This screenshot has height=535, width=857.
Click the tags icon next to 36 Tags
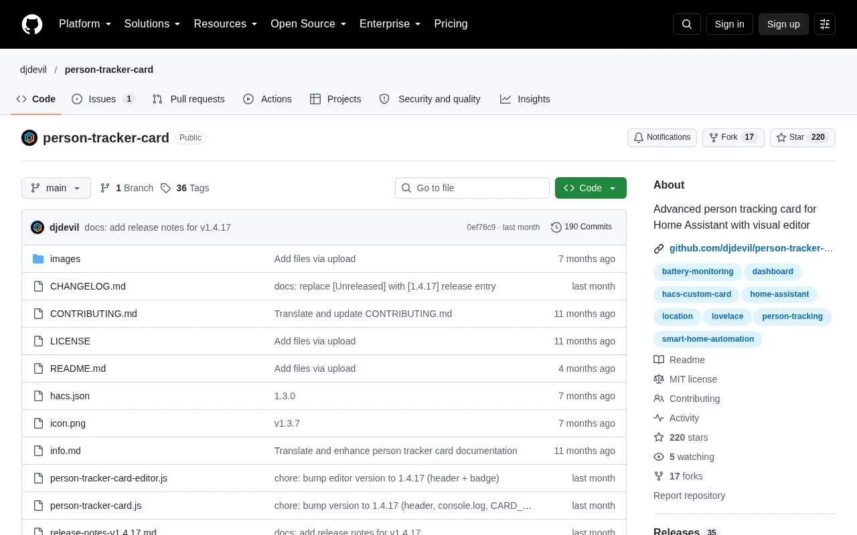(x=166, y=188)
